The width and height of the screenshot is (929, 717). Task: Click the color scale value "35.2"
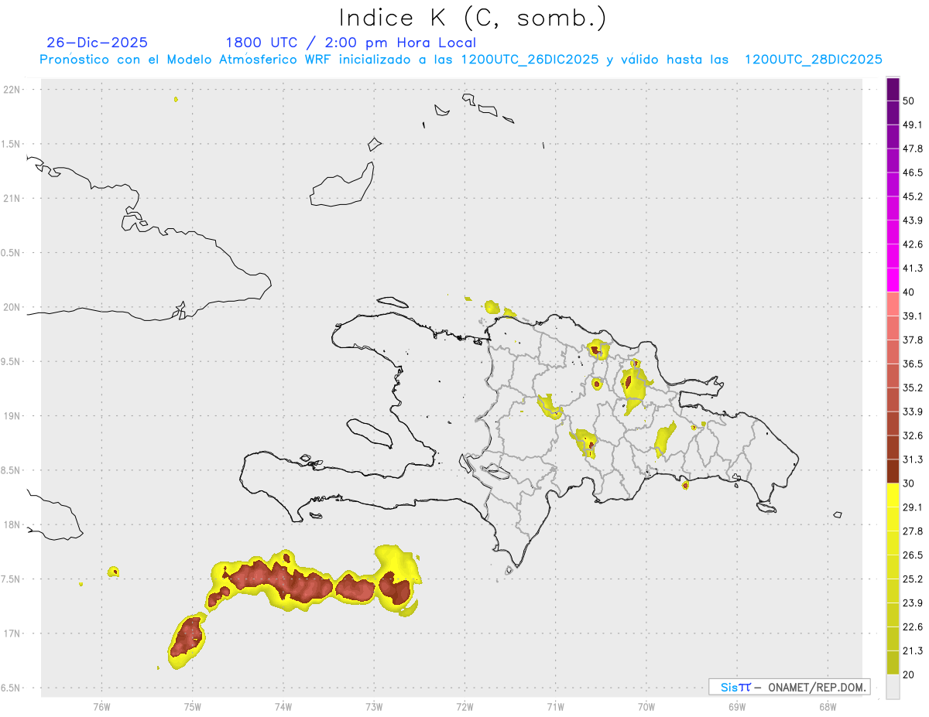coord(914,388)
